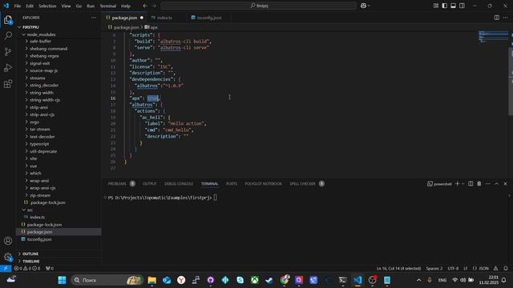Switch to the index.ts editor tab
This screenshot has height=288, width=513.
click(x=164, y=18)
